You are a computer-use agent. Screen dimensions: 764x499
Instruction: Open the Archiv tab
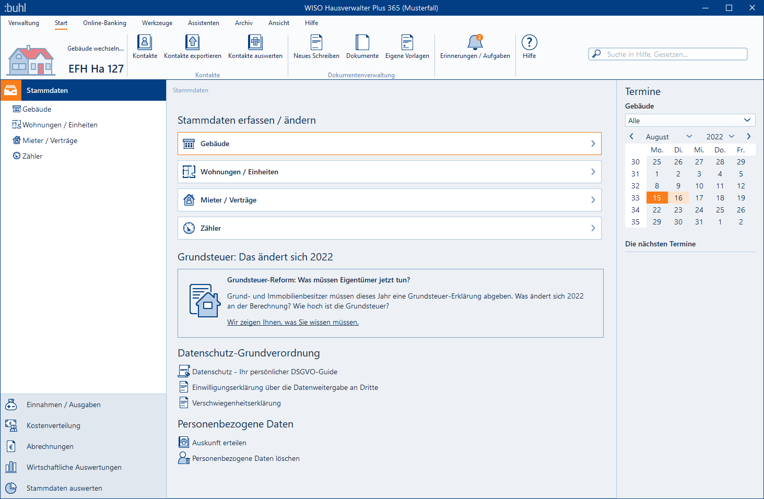[x=244, y=23]
